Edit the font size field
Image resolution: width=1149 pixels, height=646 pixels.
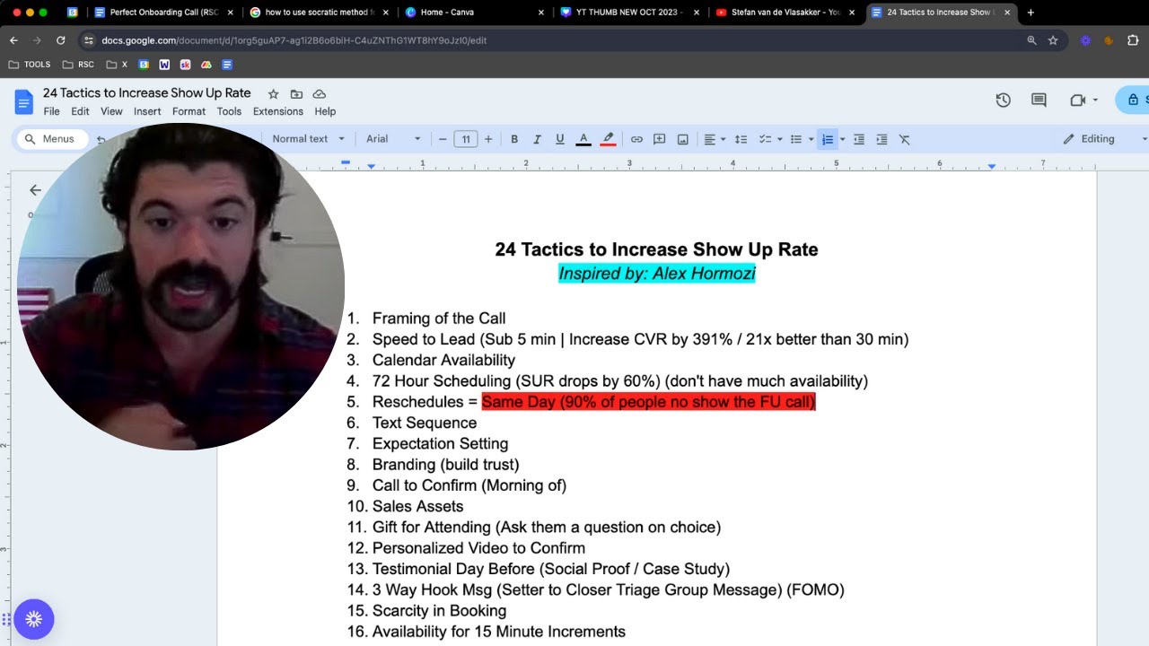[x=465, y=139]
